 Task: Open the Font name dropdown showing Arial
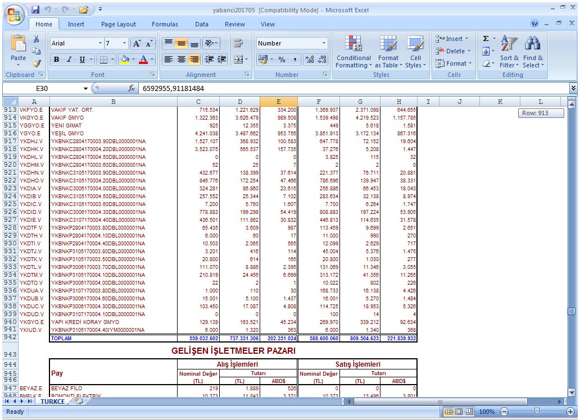(x=100, y=43)
